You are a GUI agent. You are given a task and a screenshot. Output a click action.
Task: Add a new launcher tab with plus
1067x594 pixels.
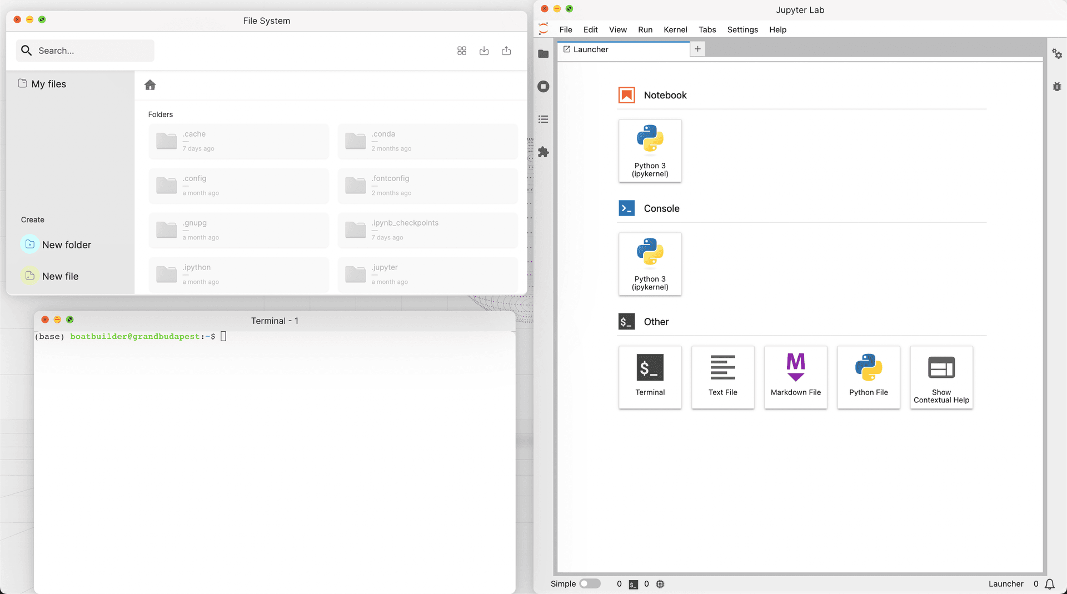pyautogui.click(x=697, y=49)
